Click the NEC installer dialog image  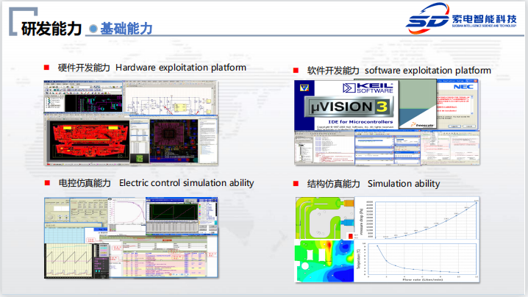pos(457,104)
